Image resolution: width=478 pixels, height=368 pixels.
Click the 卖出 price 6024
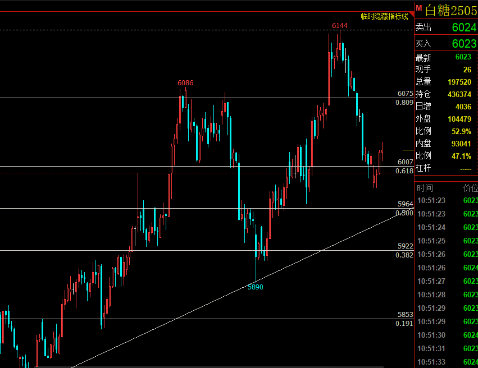pos(464,27)
